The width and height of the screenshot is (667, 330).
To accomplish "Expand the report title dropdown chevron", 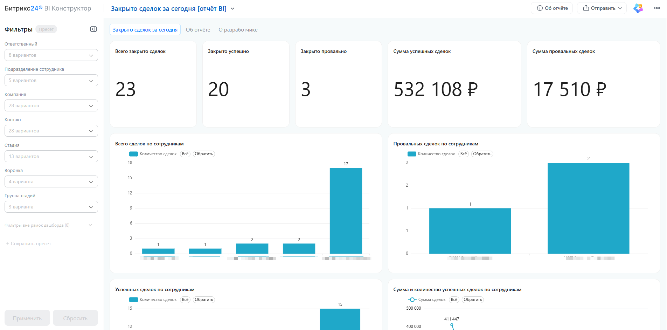I will click(232, 8).
